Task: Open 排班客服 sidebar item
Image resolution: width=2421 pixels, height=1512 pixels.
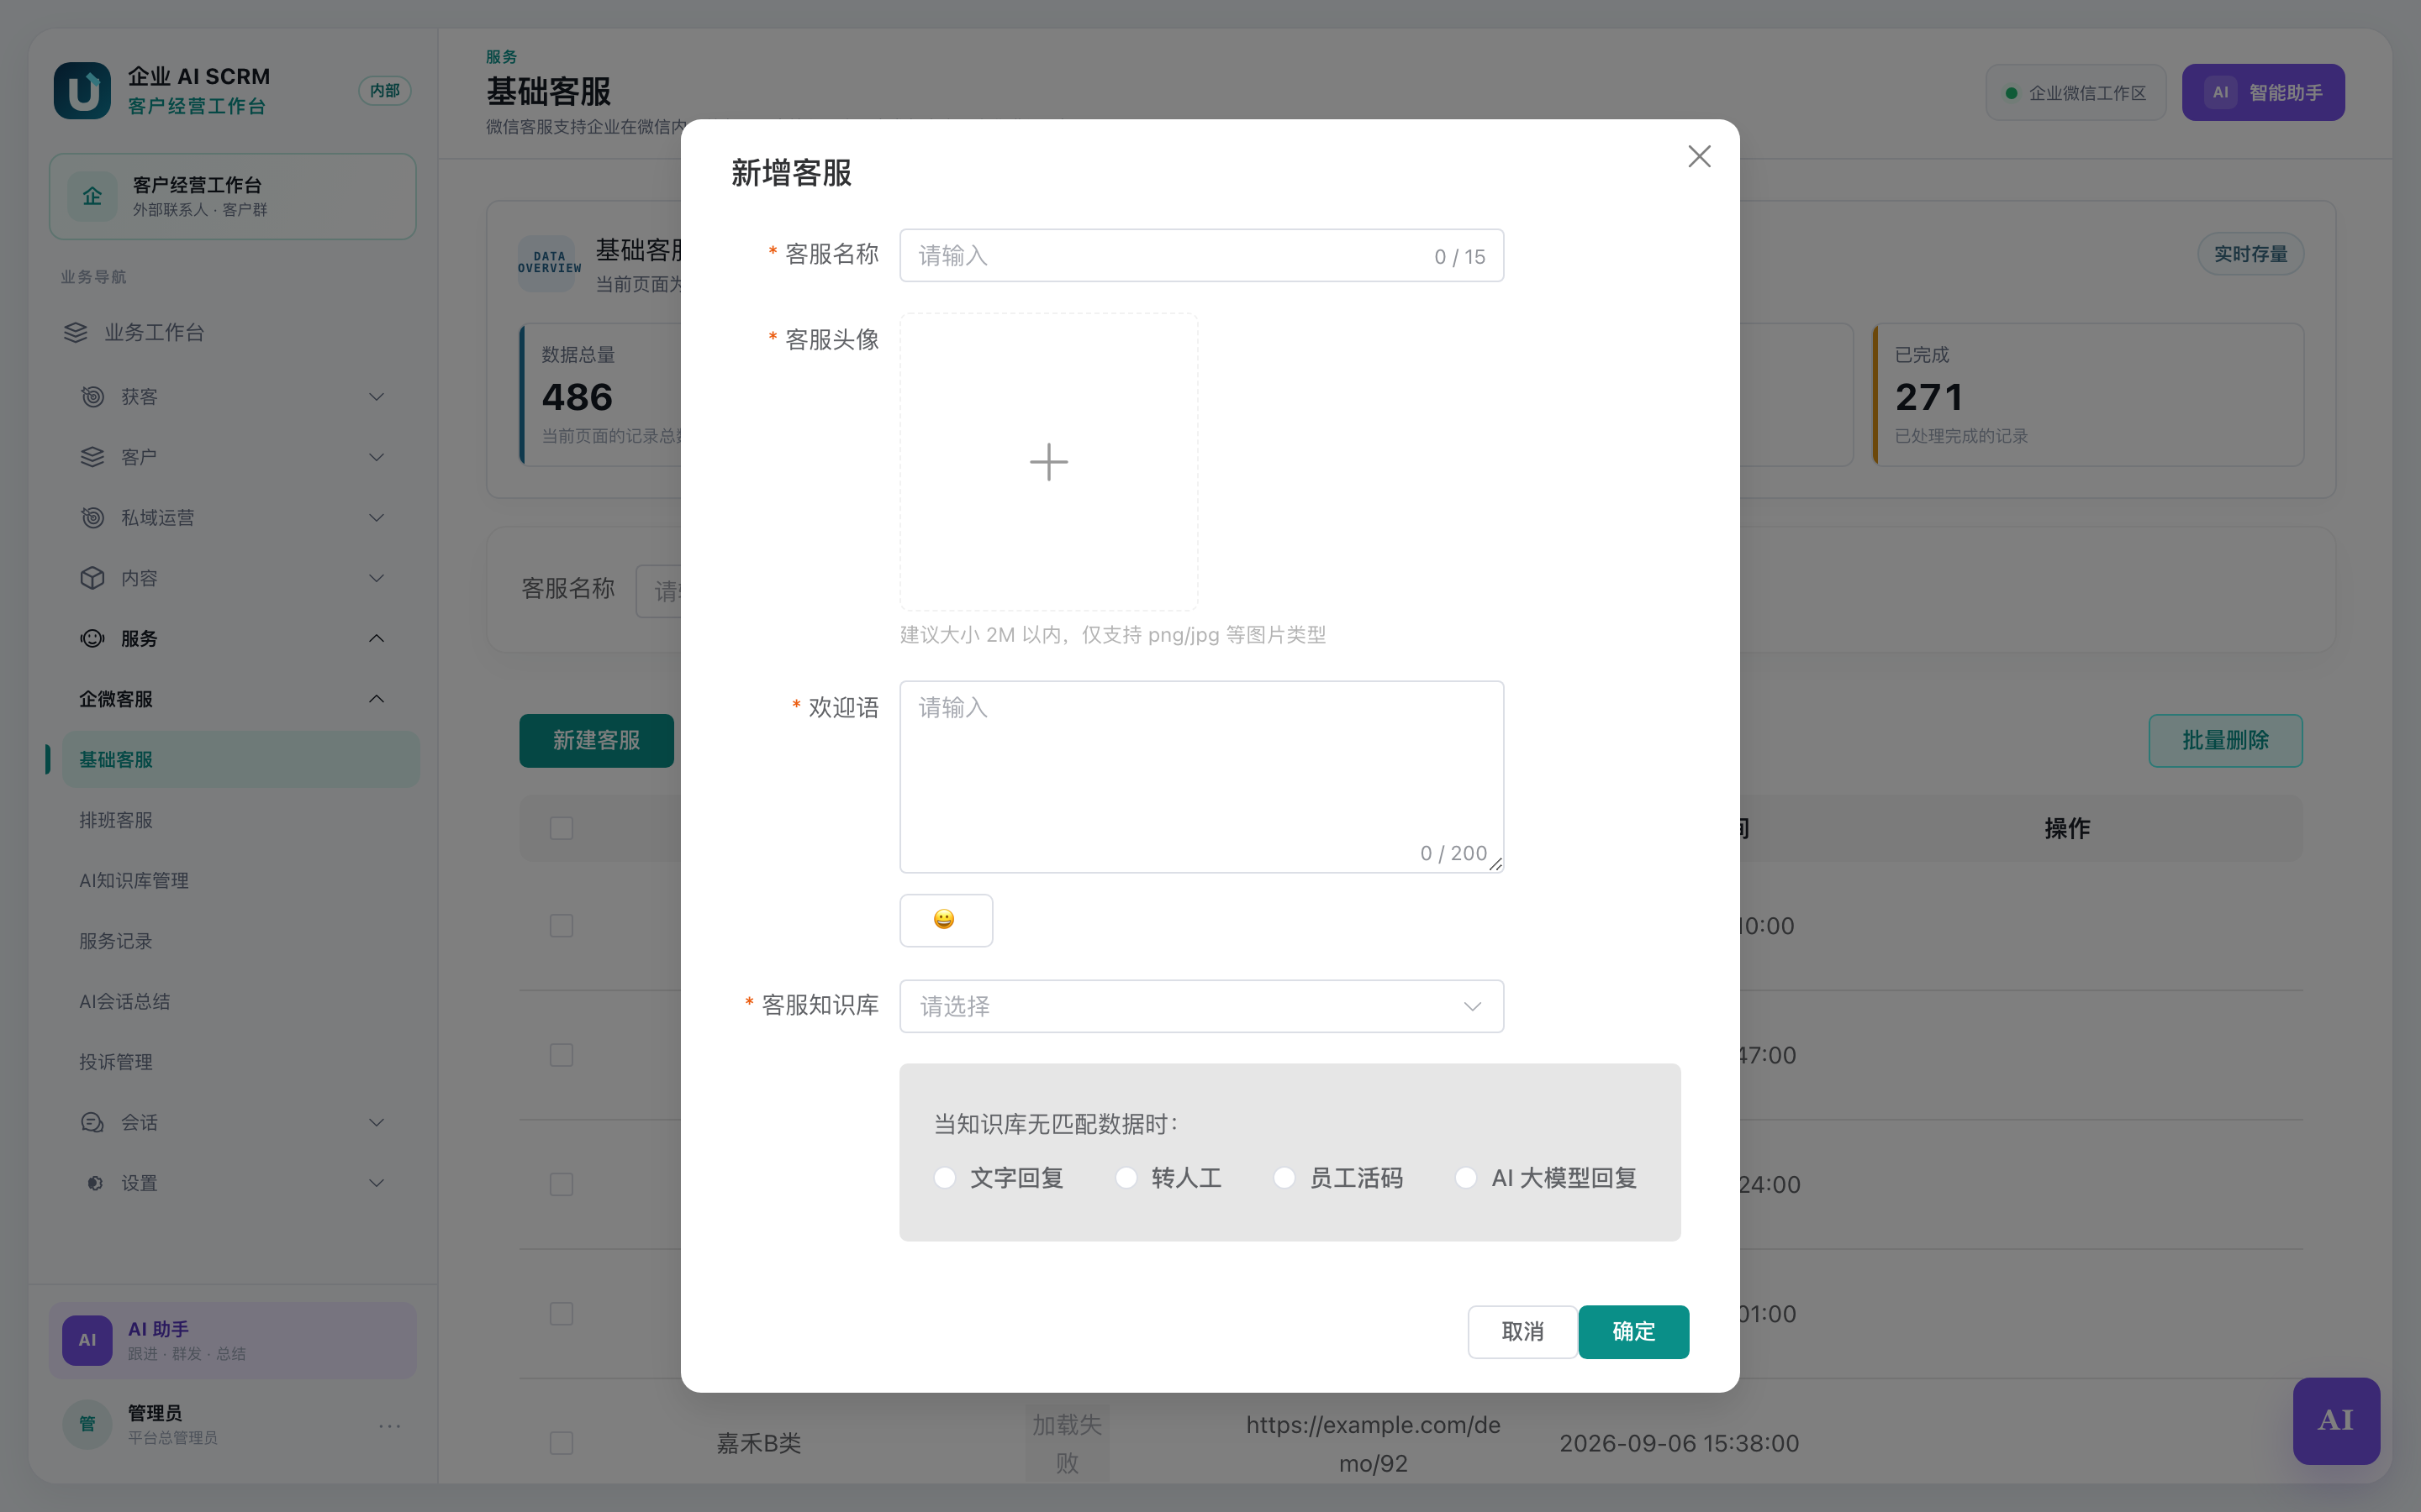Action: pos(240,820)
